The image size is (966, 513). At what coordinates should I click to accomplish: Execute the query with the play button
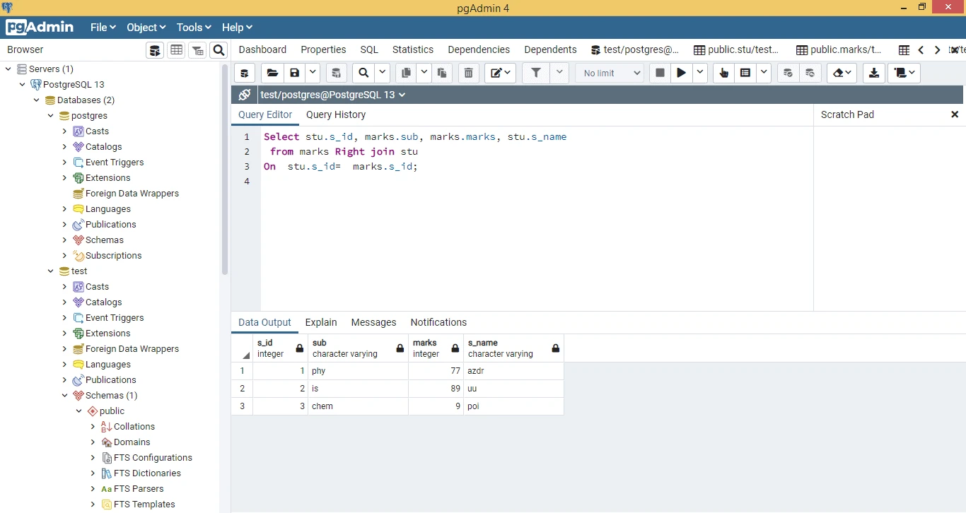pos(681,73)
